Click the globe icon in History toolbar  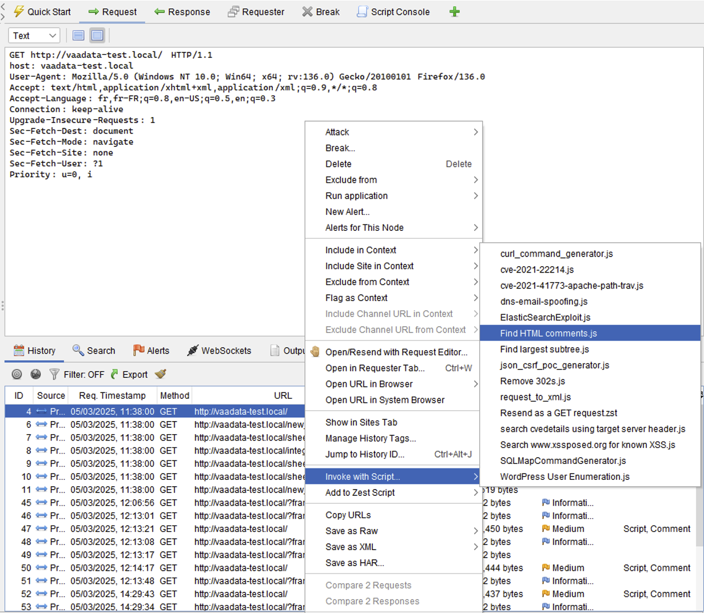[35, 374]
